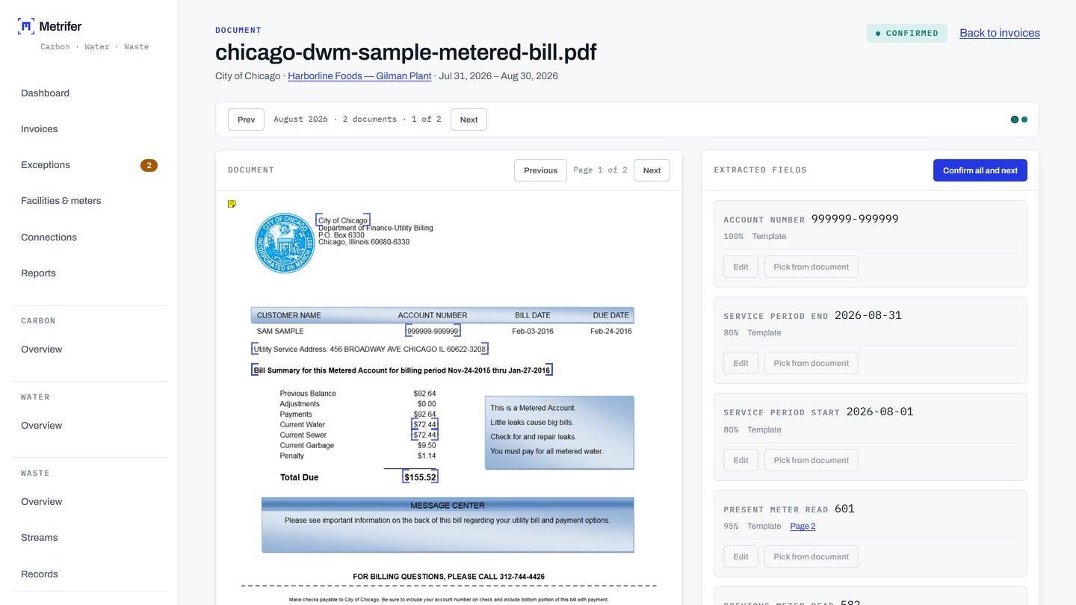The height and width of the screenshot is (605, 1076).
Task: Edit the Present Meter Read field
Action: point(740,556)
